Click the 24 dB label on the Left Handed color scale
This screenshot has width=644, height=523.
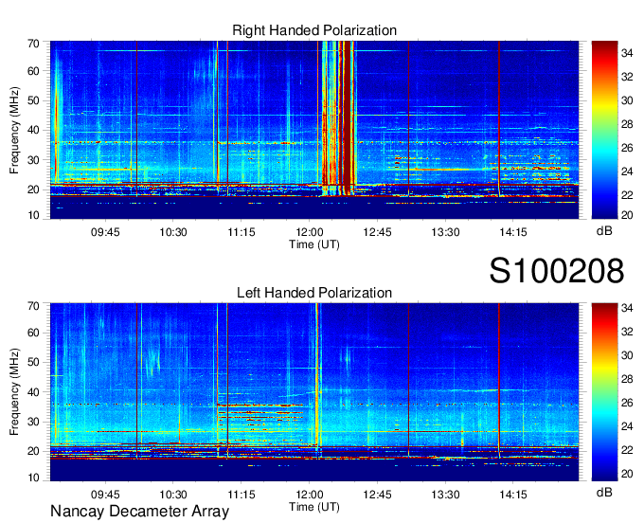(627, 426)
